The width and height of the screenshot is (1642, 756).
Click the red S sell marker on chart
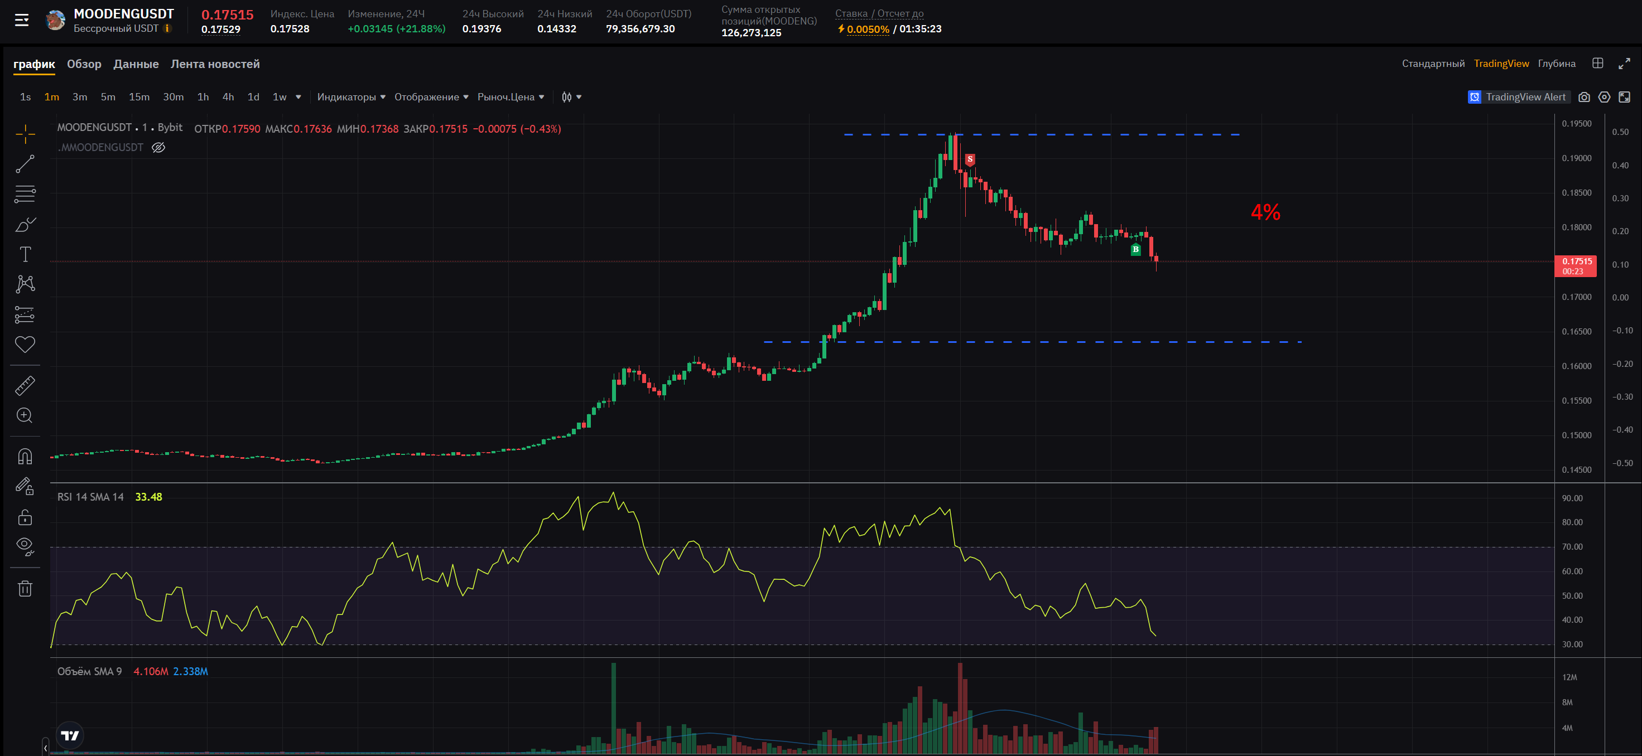coord(970,159)
